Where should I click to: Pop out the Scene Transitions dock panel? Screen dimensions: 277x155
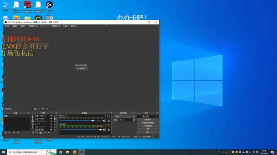tap(134, 113)
